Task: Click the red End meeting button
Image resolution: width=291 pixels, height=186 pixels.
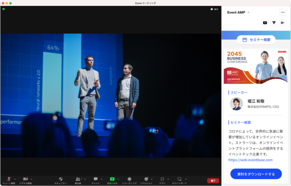Action: [213, 181]
